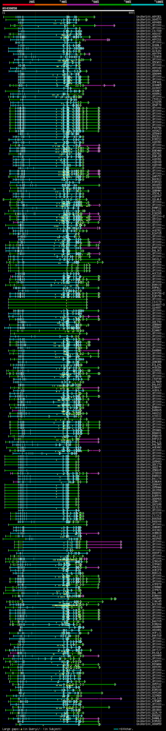Open the UniRef100_Q0GNL2 entry
This screenshot has height=731, width=166.
pyautogui.click(x=149, y=45)
